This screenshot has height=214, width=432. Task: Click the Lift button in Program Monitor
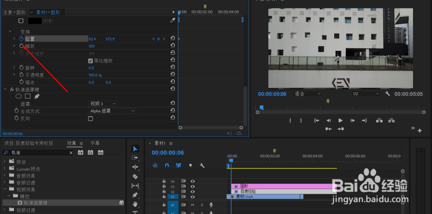pyautogui.click(x=379, y=120)
